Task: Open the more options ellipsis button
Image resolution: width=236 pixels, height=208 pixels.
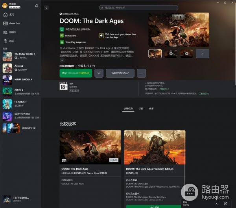Action: pos(141,73)
